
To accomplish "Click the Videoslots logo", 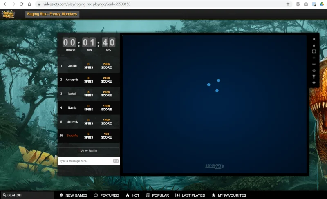I will [8, 14].
